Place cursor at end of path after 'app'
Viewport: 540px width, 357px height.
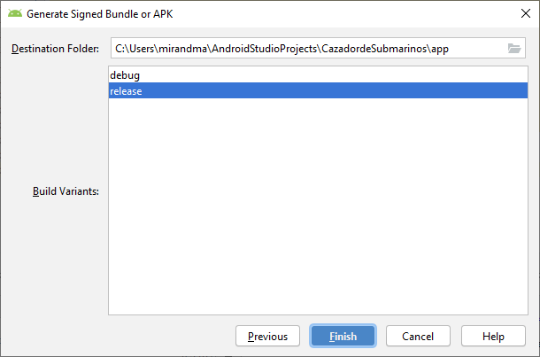pyautogui.click(x=451, y=49)
